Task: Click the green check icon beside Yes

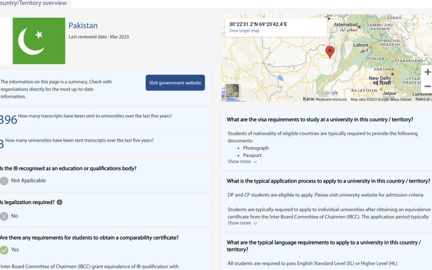Action: pos(4,250)
